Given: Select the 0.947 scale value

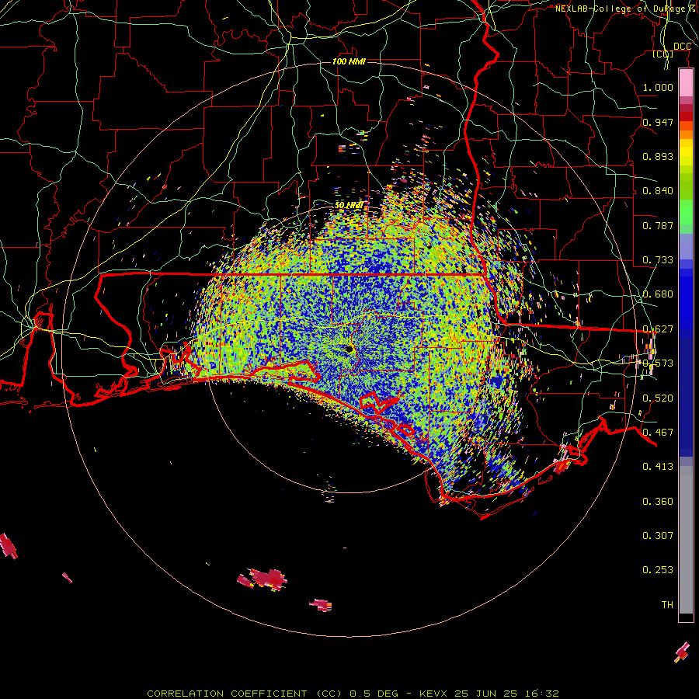Looking at the screenshot, I should (x=658, y=122).
